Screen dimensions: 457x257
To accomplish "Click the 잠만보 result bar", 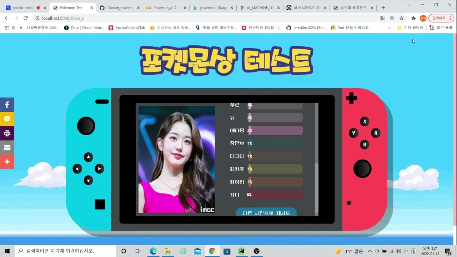I will [x=275, y=143].
